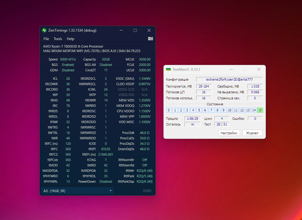This screenshot has height=220, width=302.
Task: Click the PowerDown value Disabled
Action: [106, 181]
